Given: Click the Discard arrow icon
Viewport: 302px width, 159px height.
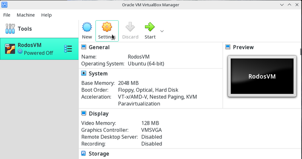Looking at the screenshot, I should (x=130, y=27).
